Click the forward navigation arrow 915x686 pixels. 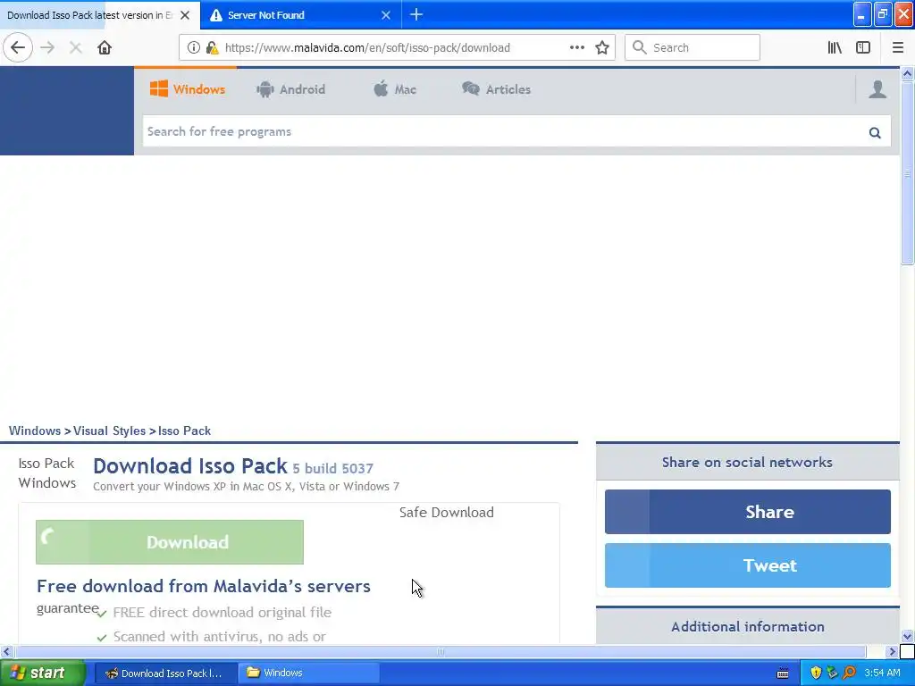point(48,48)
